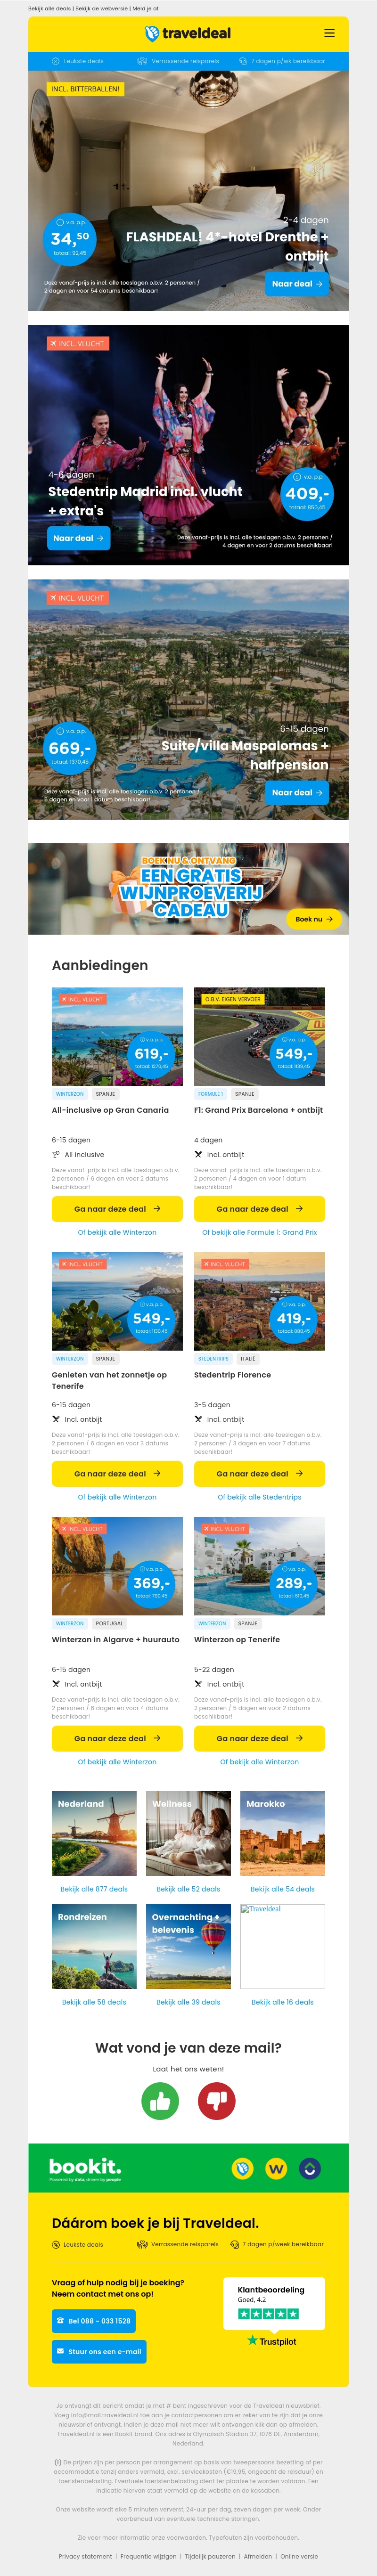Click the Traveldeal logo in header
The width and height of the screenshot is (377, 2576).
pos(188,33)
